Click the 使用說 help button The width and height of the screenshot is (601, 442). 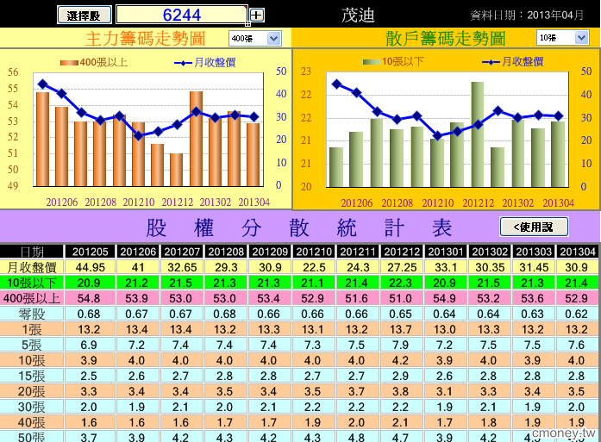pyautogui.click(x=534, y=227)
